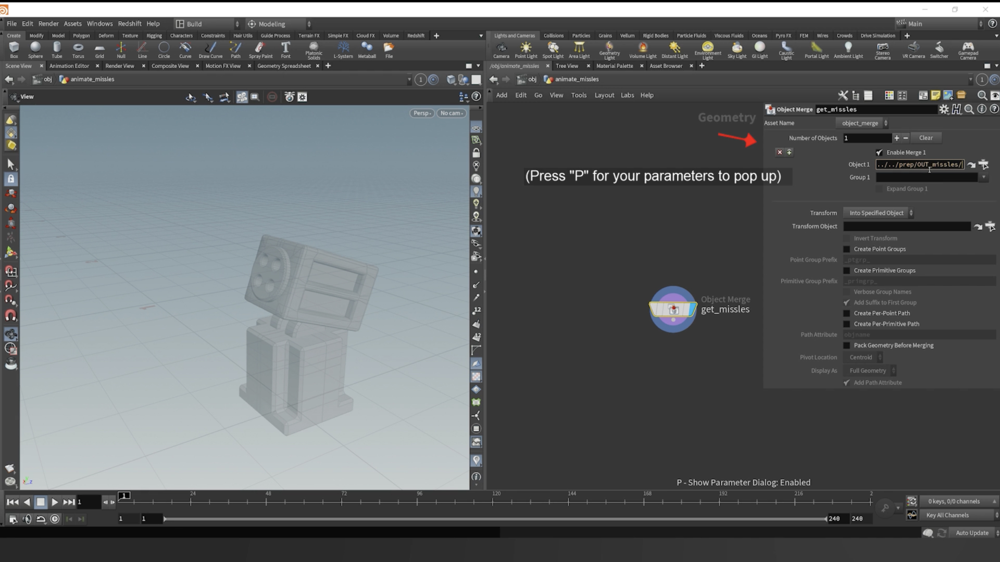Open the Modeling radial menu dropdown
The image size is (1000, 562).
click(279, 24)
